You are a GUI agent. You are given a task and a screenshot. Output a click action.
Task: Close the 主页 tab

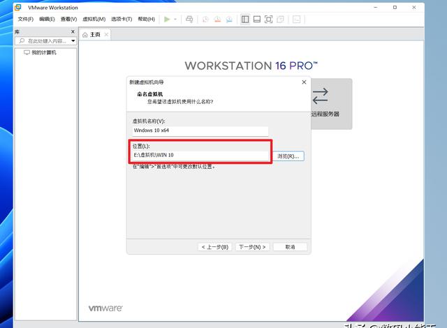pos(106,34)
